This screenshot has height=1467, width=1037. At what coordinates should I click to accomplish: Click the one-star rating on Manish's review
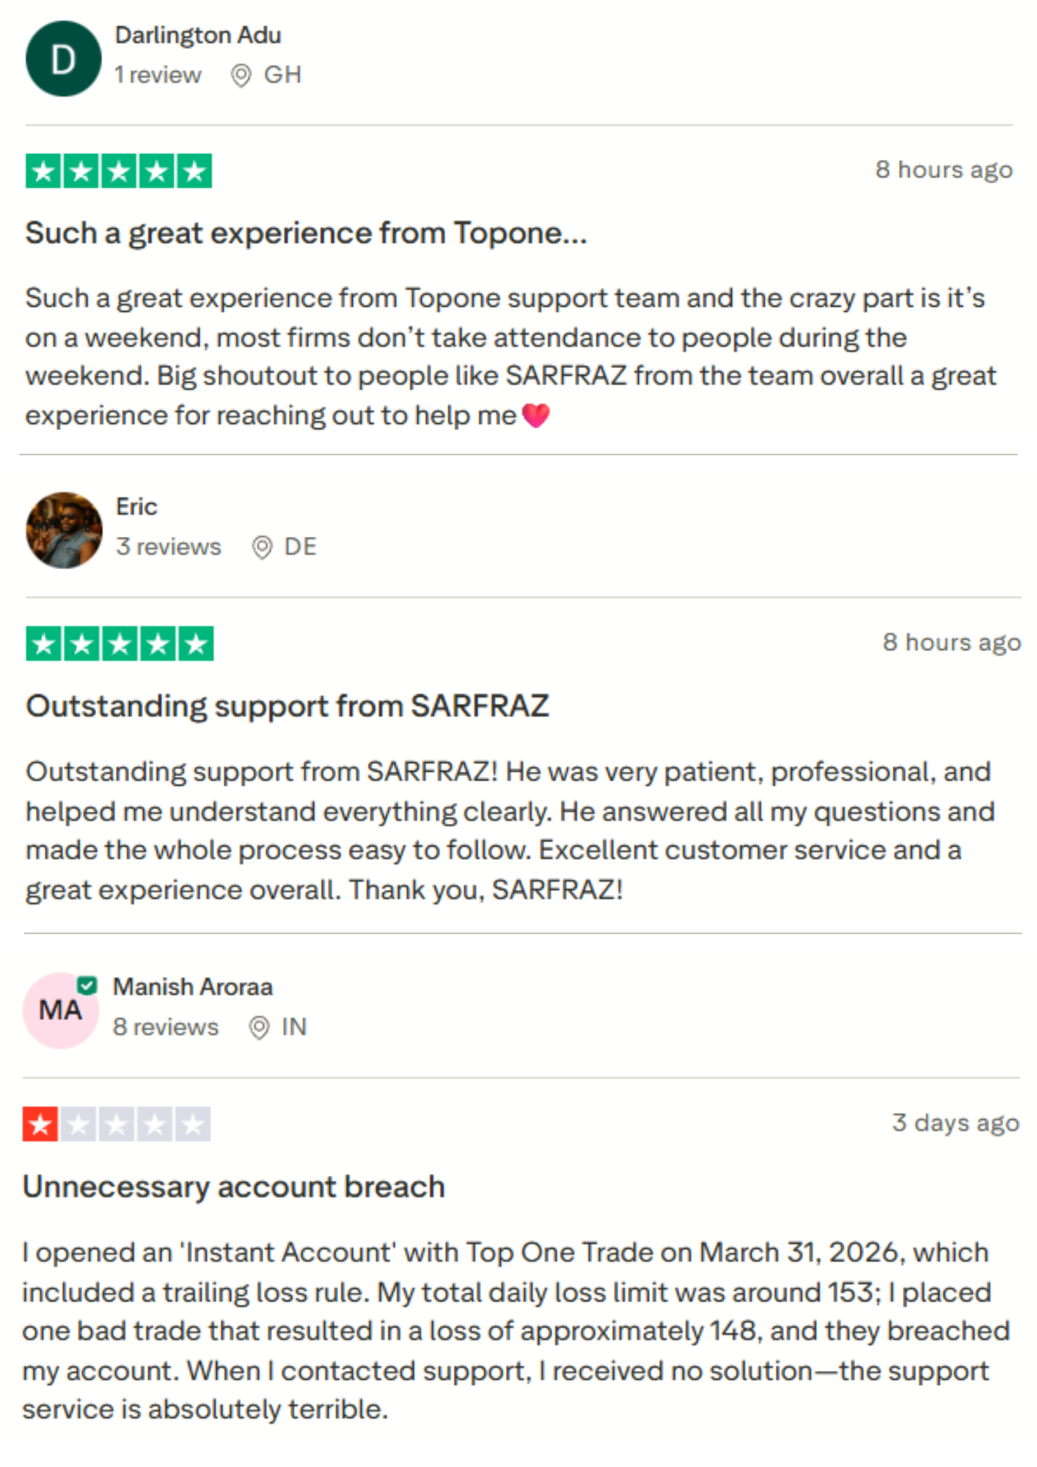[117, 1124]
